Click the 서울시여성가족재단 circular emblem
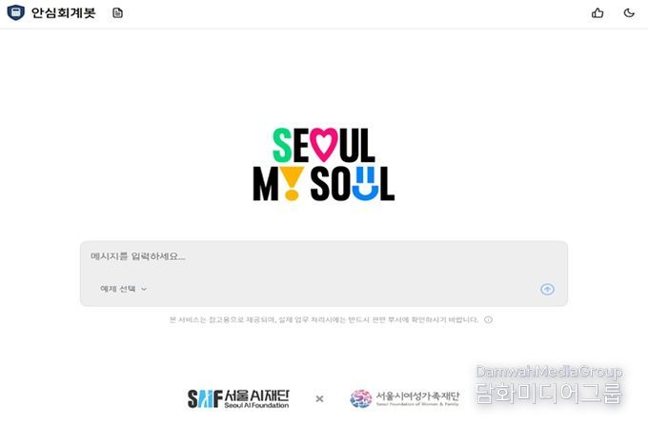This screenshot has width=648, height=425. pos(361,398)
